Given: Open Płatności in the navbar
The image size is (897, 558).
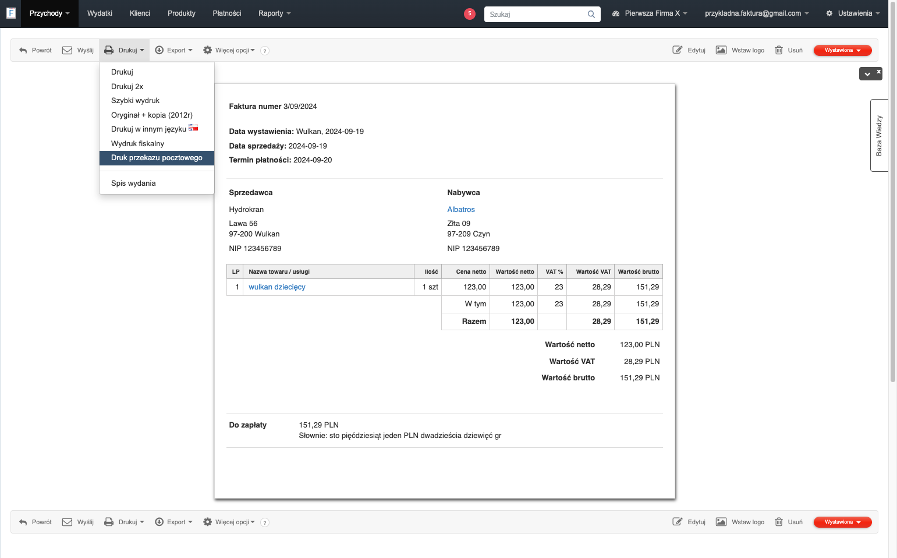Looking at the screenshot, I should coord(227,13).
